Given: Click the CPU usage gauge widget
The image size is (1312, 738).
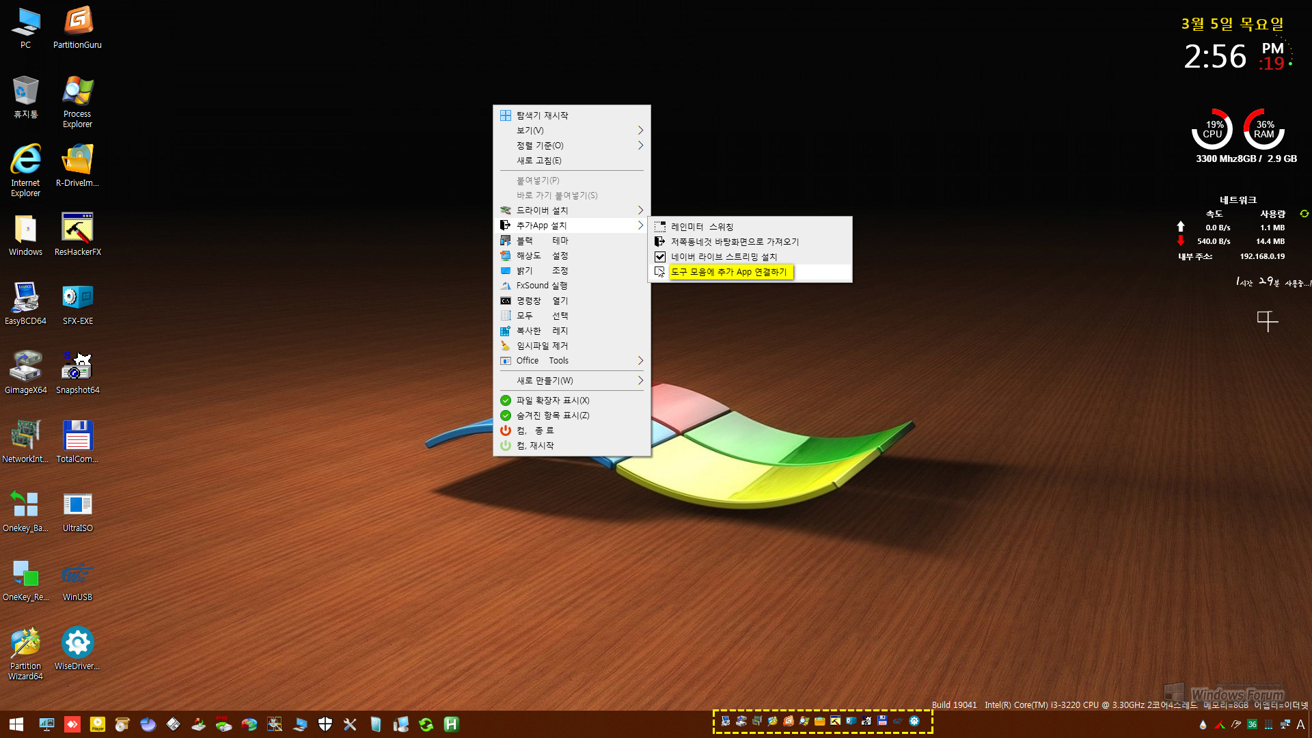Looking at the screenshot, I should coord(1213,129).
